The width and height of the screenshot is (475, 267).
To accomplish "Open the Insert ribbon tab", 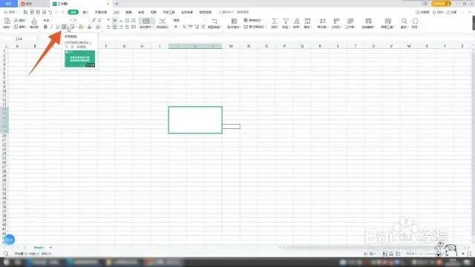I will pyautogui.click(x=85, y=12).
